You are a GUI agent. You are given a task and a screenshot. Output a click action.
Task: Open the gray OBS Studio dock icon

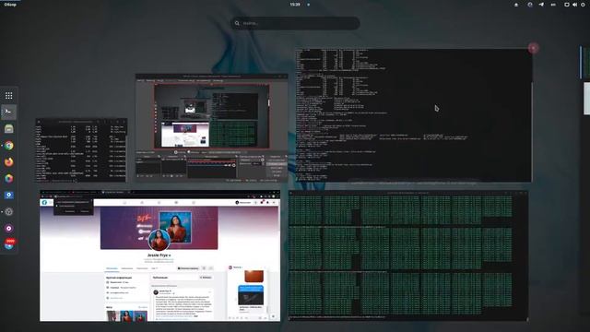(8, 211)
